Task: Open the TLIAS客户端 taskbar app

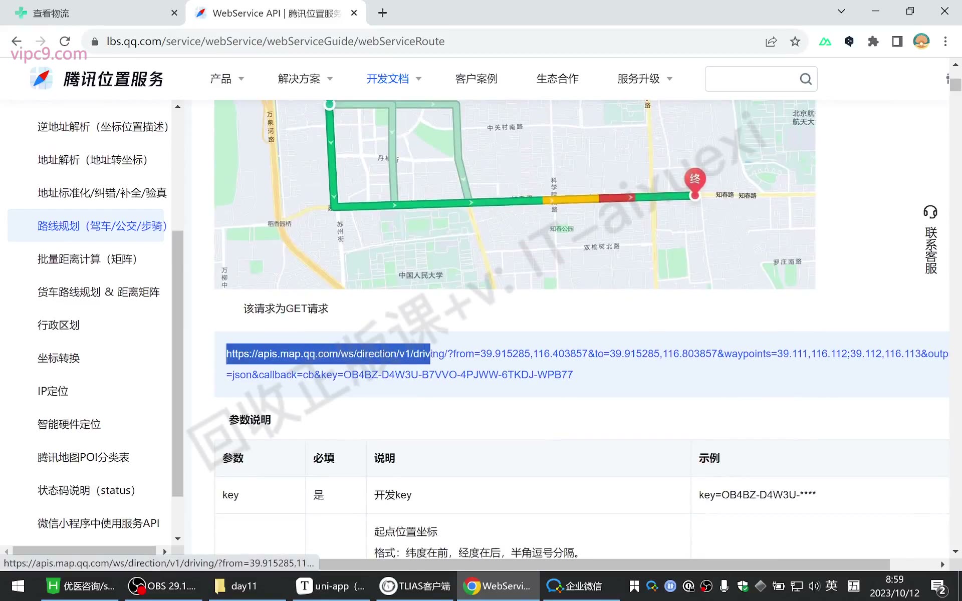Action: coord(415,586)
